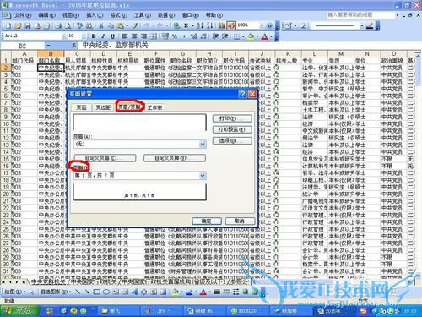Click the dialog help question mark button
The image size is (422, 317).
[x=242, y=94]
